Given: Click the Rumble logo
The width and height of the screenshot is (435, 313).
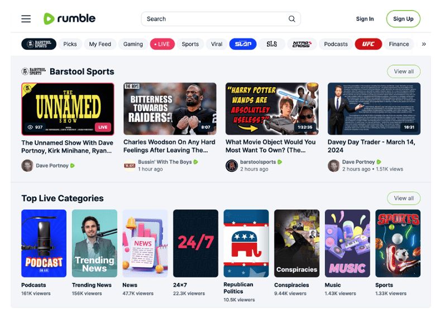Looking at the screenshot, I should (69, 18).
